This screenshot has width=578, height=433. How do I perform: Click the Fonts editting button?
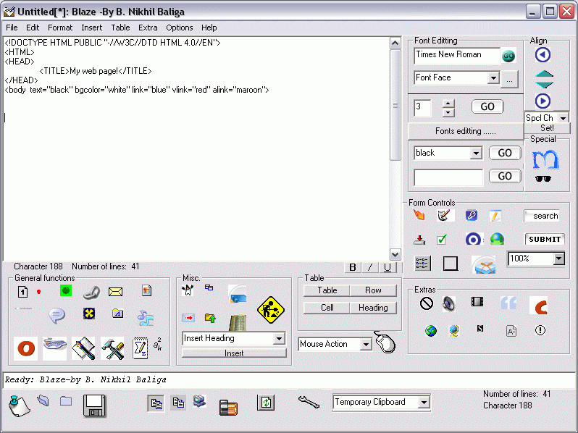[x=466, y=131]
